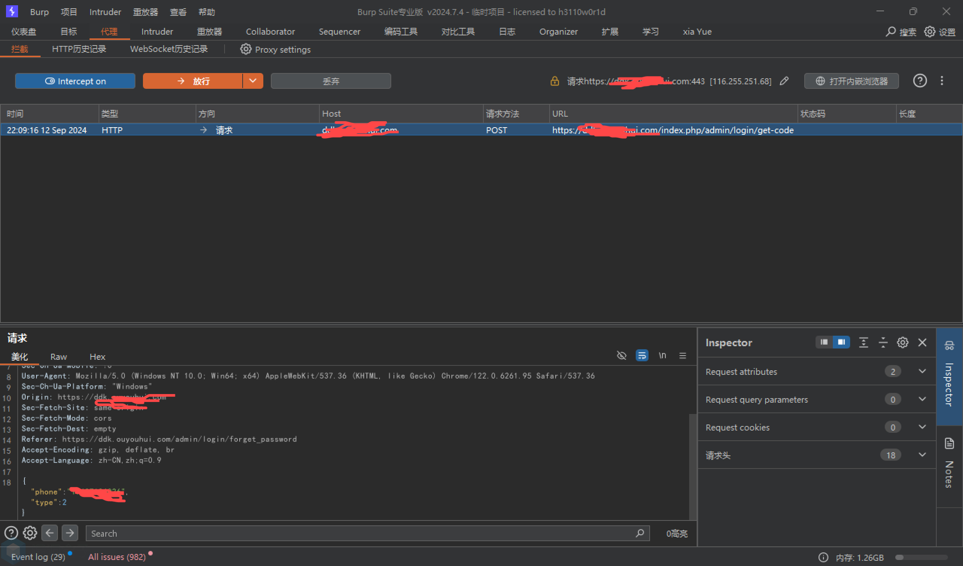Click All issues (982) in status bar
963x566 pixels.
pyautogui.click(x=117, y=557)
